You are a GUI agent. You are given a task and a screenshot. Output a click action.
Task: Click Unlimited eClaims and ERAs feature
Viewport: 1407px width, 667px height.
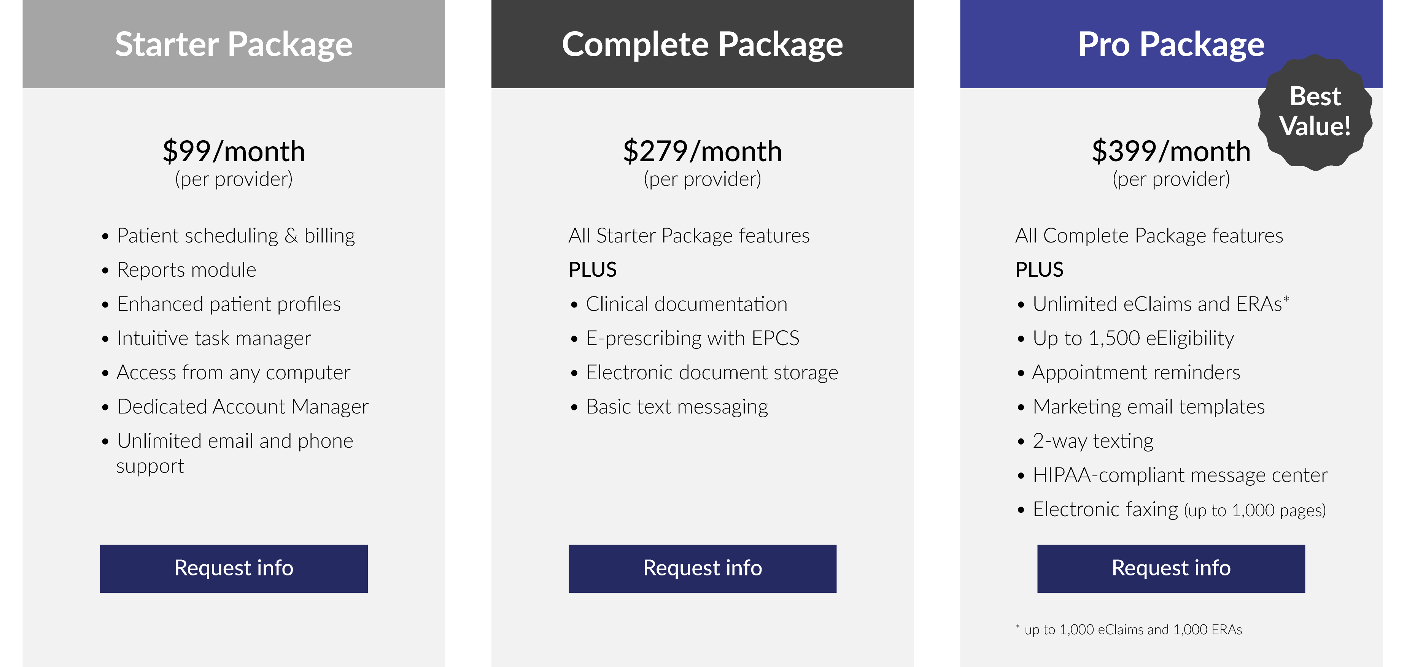1161,304
